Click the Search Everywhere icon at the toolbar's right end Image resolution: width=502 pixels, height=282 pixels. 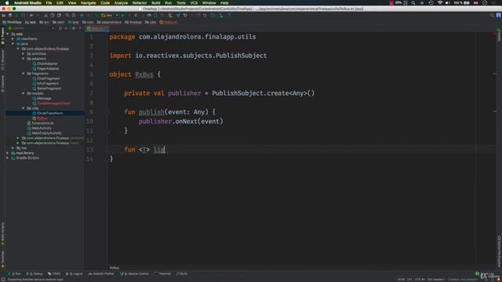pyautogui.click(x=492, y=16)
